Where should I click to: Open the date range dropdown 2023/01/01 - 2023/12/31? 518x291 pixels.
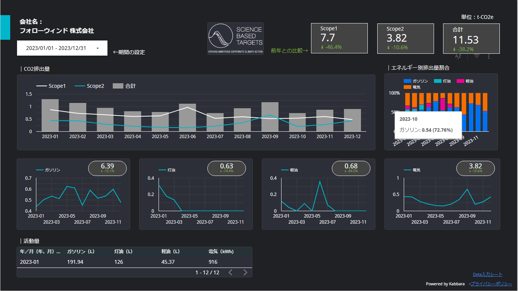[62, 48]
